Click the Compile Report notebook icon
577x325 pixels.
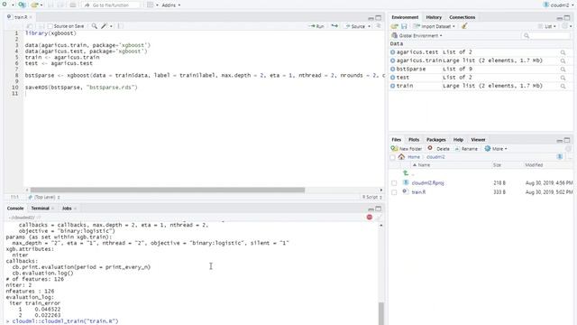pyautogui.click(x=120, y=26)
